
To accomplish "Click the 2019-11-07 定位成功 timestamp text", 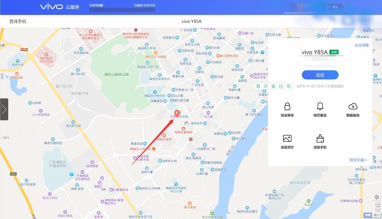I will click(x=320, y=86).
